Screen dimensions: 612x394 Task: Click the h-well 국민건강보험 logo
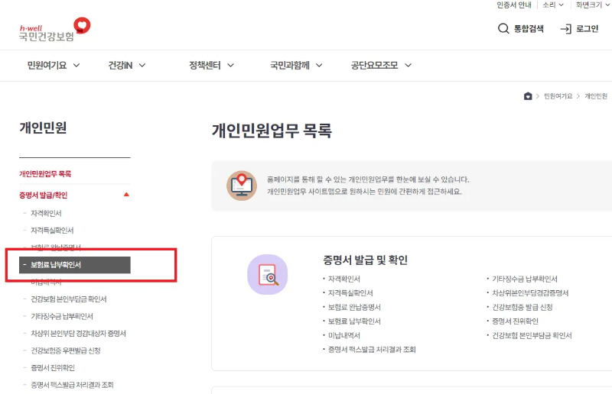tap(54, 30)
